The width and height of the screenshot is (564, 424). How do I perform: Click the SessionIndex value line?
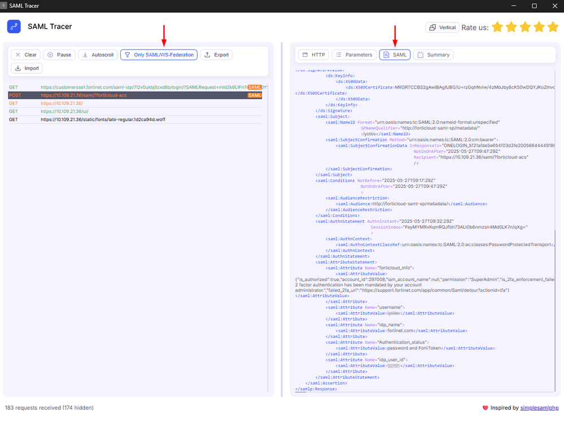[x=449, y=227]
